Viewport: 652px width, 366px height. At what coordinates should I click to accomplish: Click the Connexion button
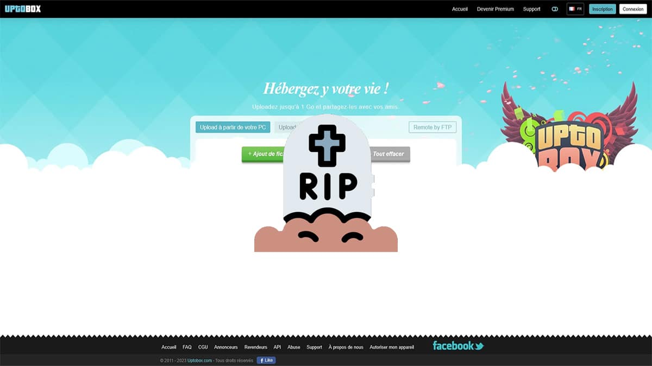coord(632,9)
